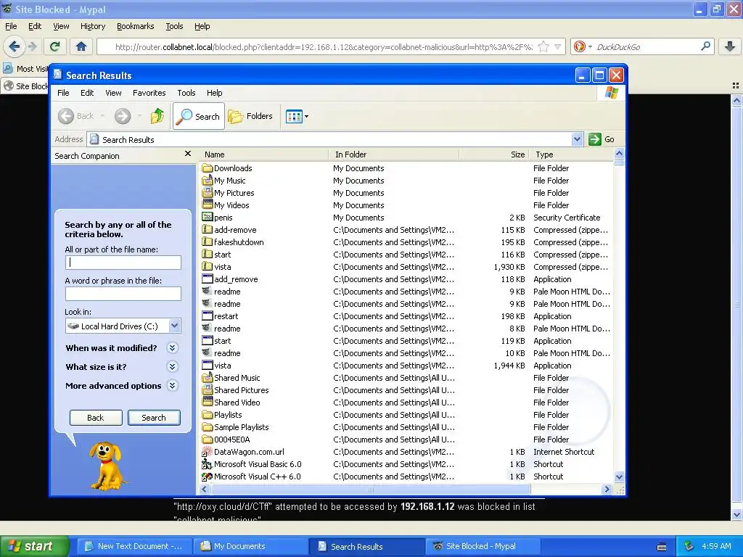Image resolution: width=743 pixels, height=557 pixels.
Task: Open the Windows start button
Action: 34,546
